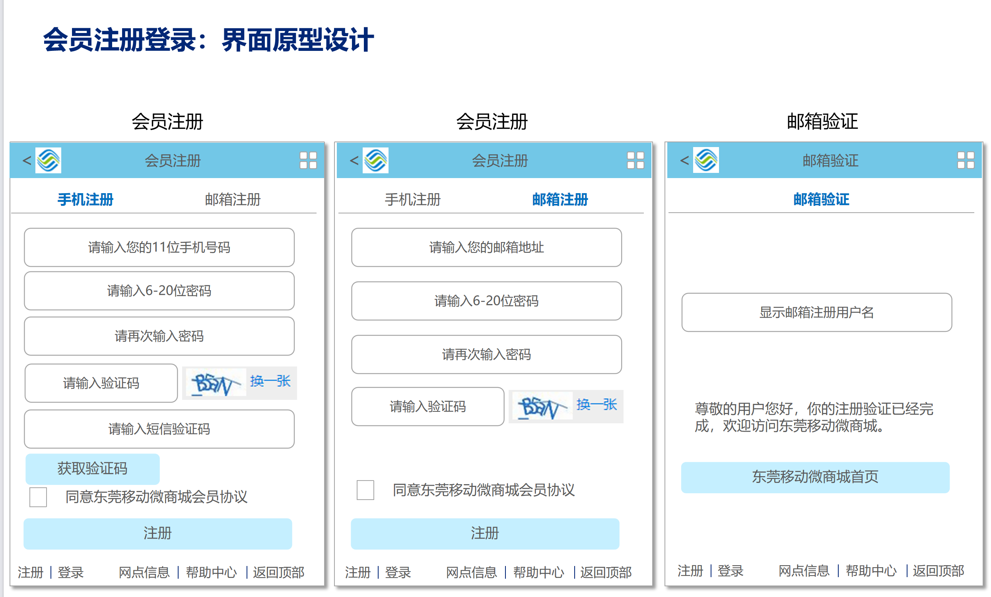Click 请输入您的11位手机号码 field

[x=159, y=247]
